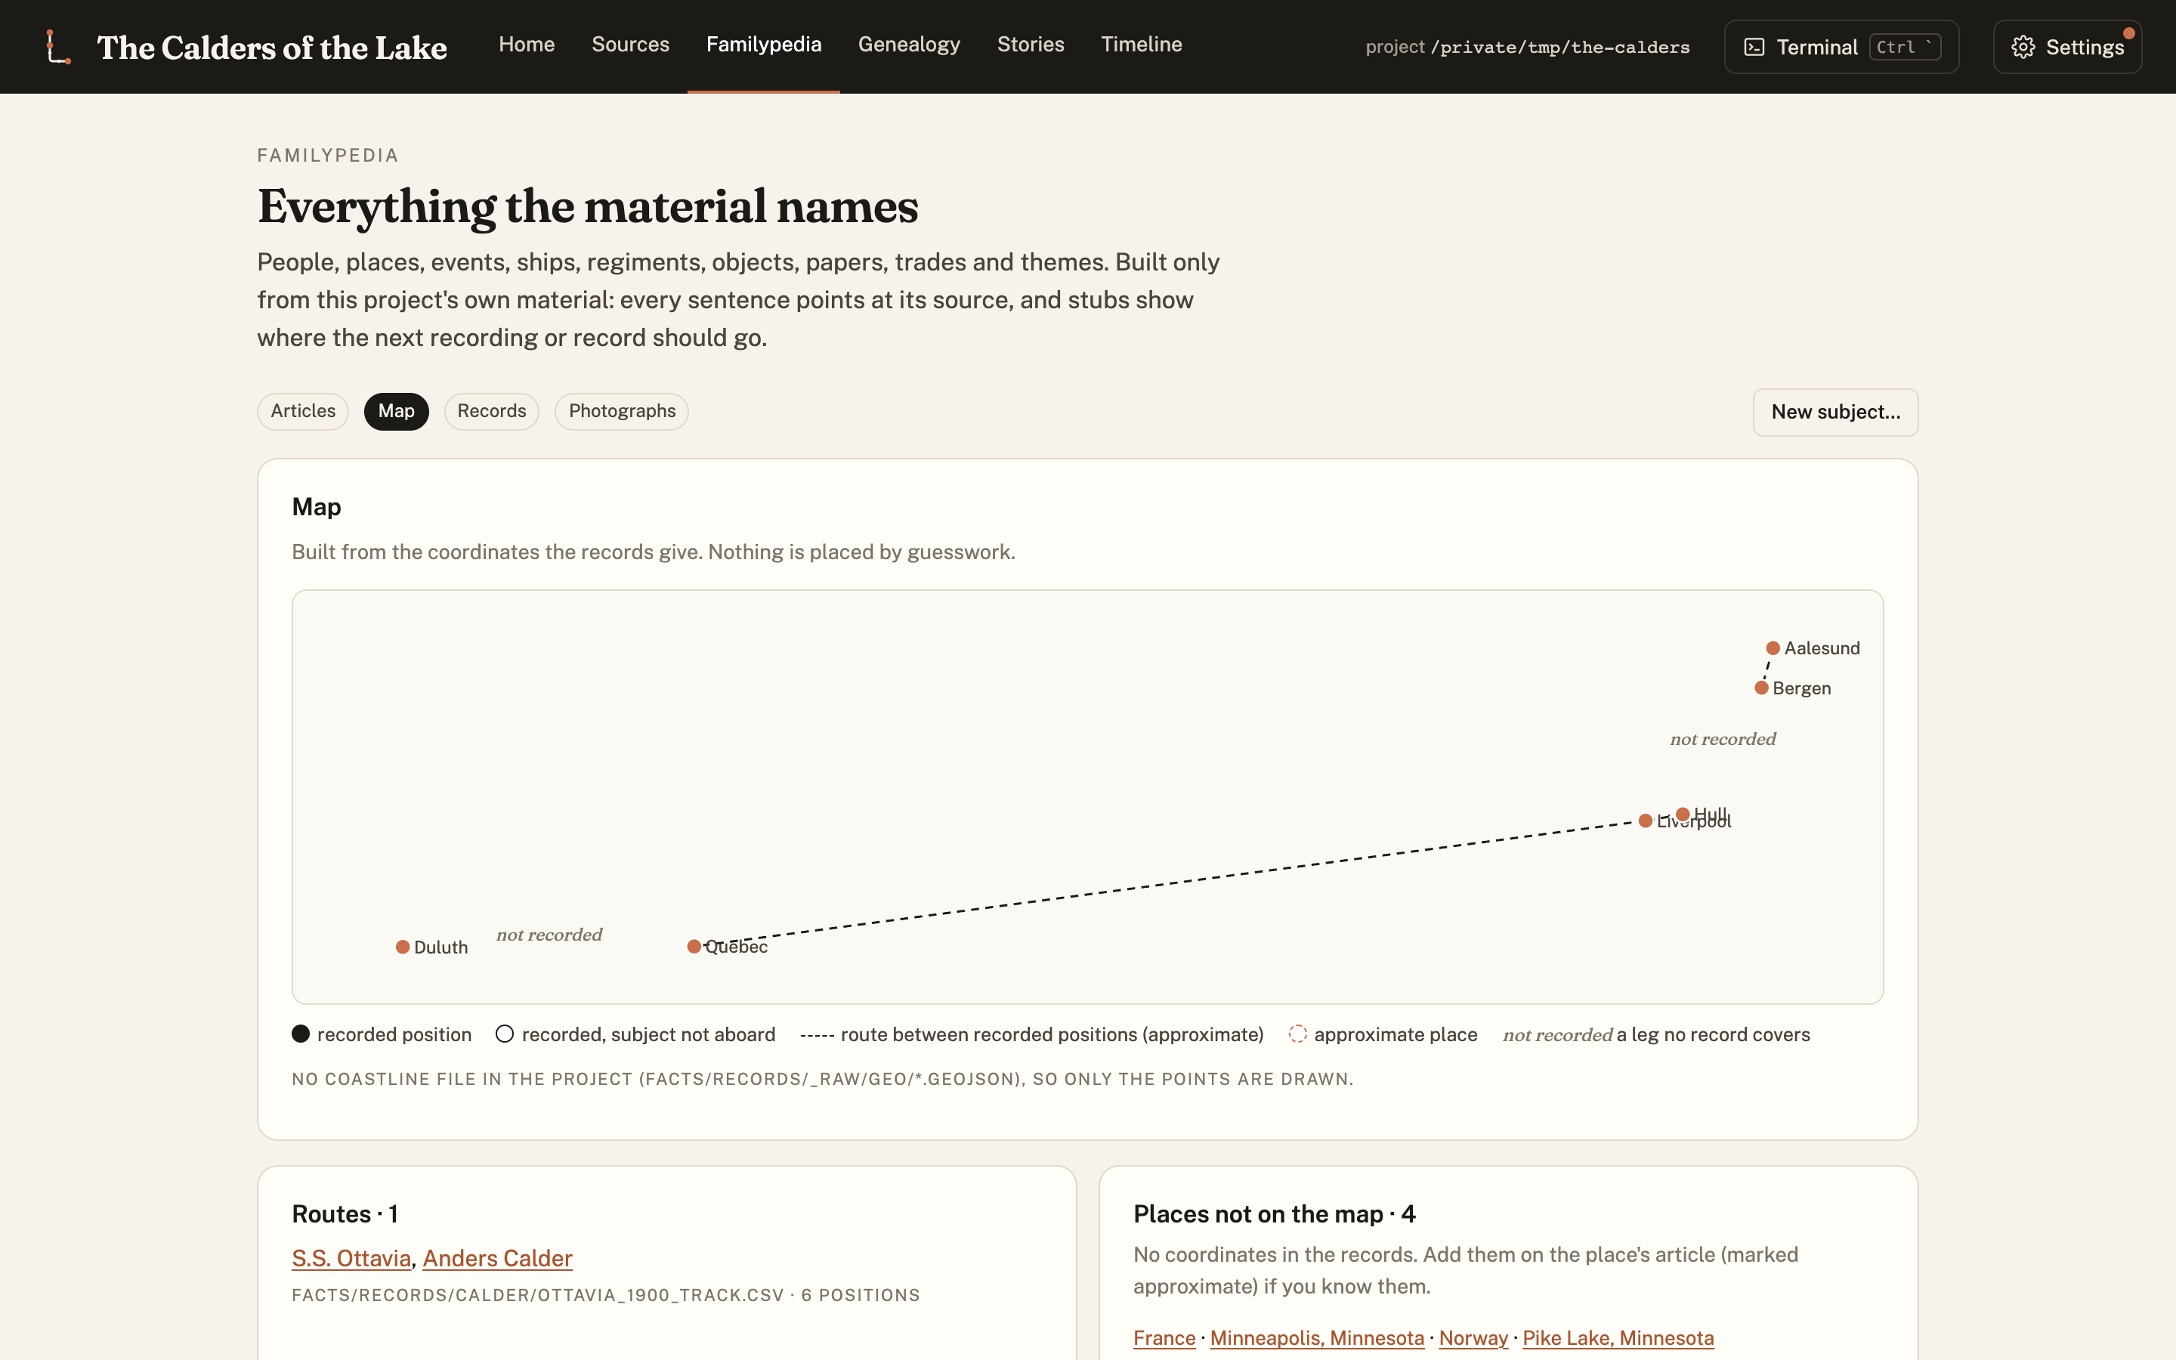The image size is (2176, 1360).
Task: Select the Bergen map point
Action: [1761, 688]
